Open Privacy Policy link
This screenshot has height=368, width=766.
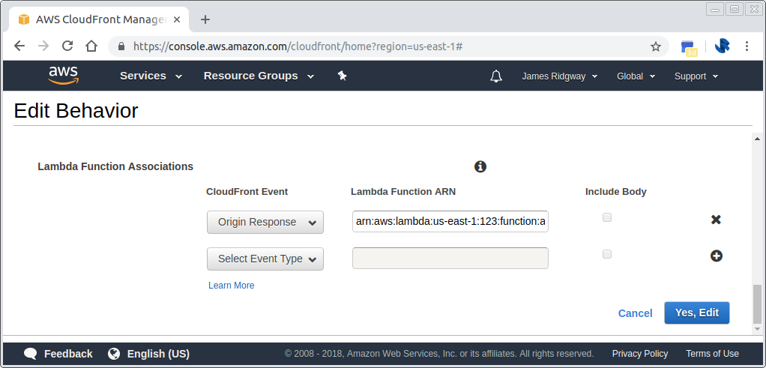[640, 353]
